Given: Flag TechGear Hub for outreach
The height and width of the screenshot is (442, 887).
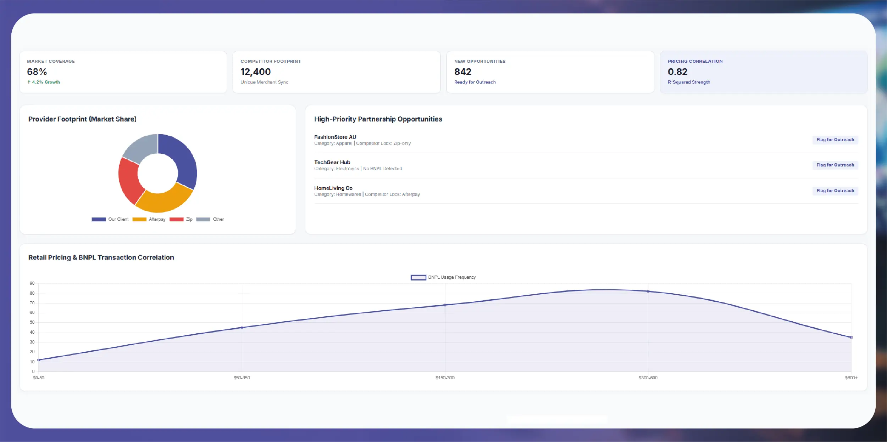Looking at the screenshot, I should click(x=835, y=165).
